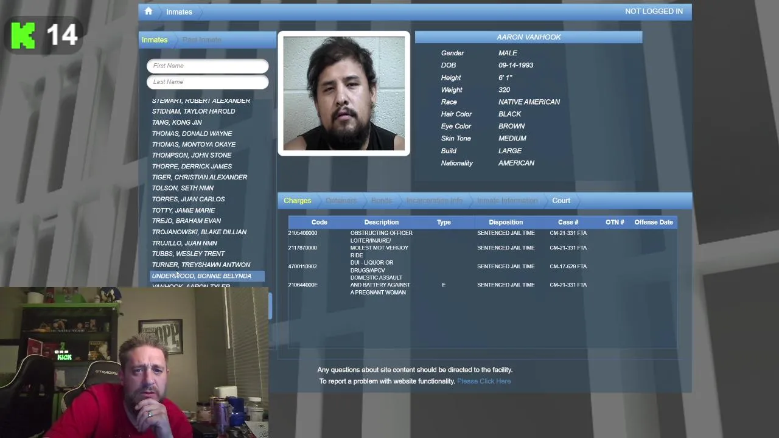Select the DOMESTIC ASSAULT AND BATTERY charge

point(380,285)
